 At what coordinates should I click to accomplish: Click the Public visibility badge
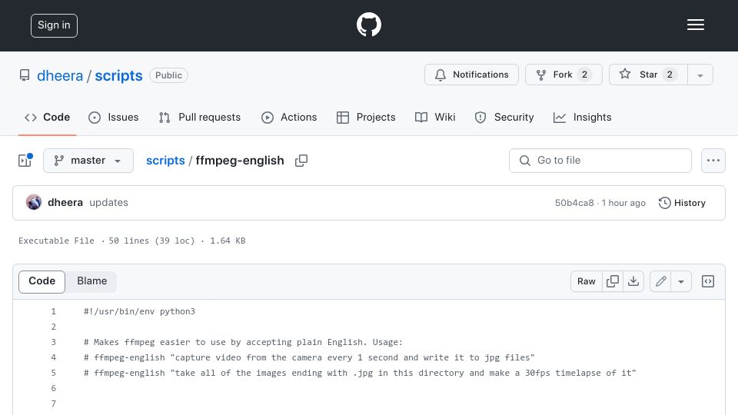tap(168, 75)
